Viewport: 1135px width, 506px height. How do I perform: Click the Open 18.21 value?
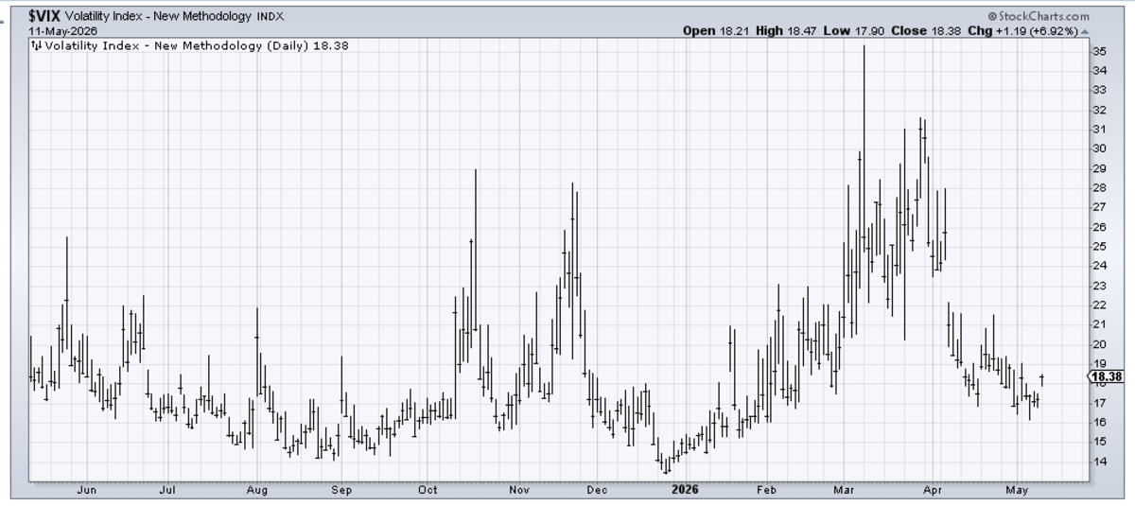click(715, 30)
